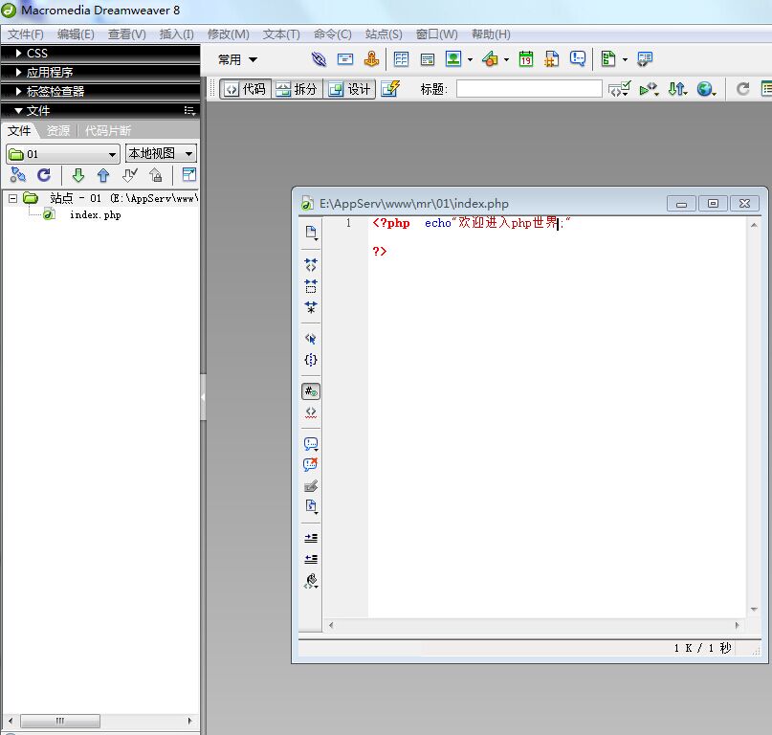Click code editor down scroll arrow
This screenshot has width=772, height=735.
coord(754,610)
